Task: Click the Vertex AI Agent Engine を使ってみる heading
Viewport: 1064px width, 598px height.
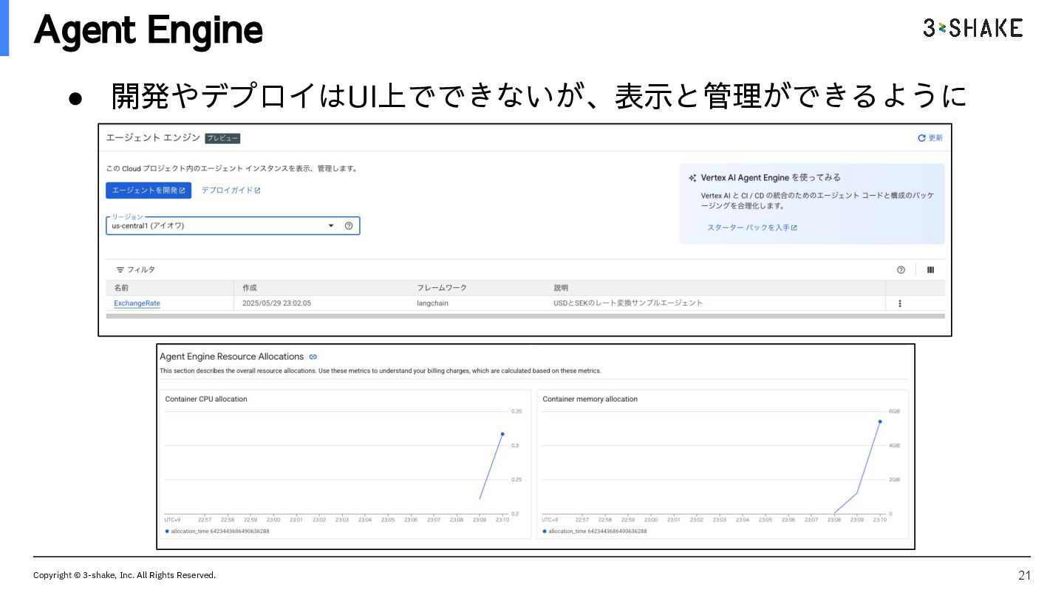Action: point(771,178)
